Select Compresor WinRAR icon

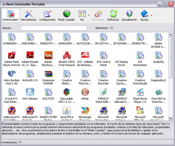pos(48,73)
